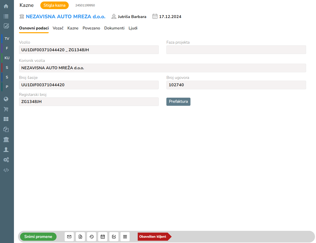The height and width of the screenshot is (243, 316).
Task: Open the user profile sidebar icon
Action: pos(6,150)
